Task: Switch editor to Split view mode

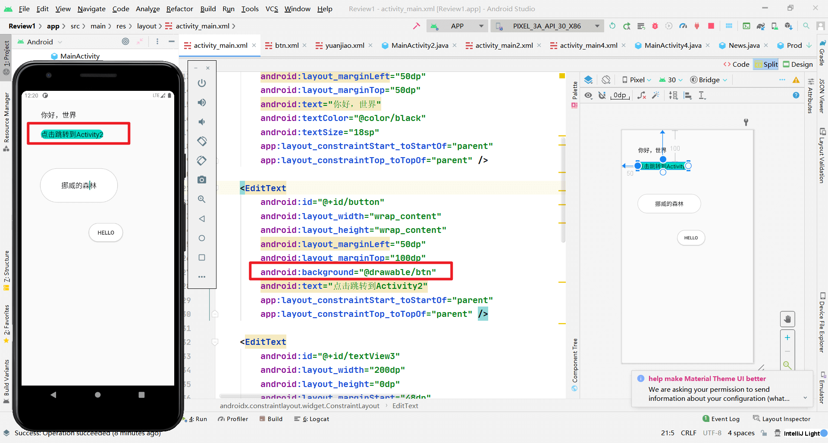Action: [x=766, y=64]
